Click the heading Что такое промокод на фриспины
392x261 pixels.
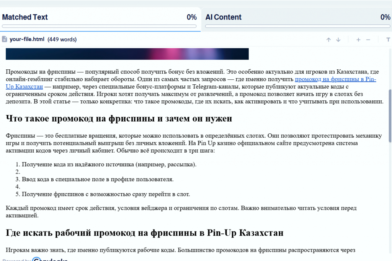tap(119, 118)
